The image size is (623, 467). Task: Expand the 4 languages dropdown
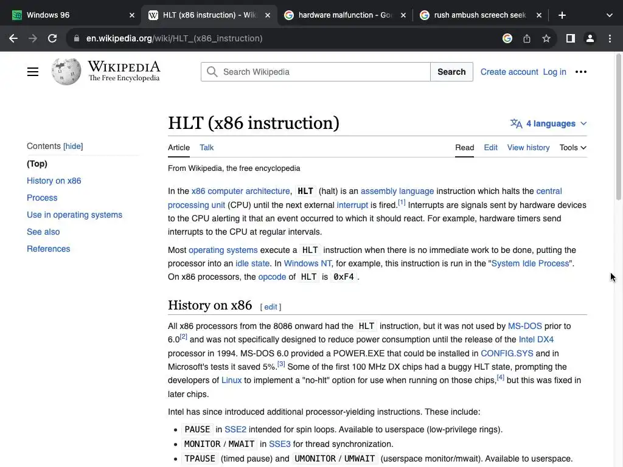[548, 123]
